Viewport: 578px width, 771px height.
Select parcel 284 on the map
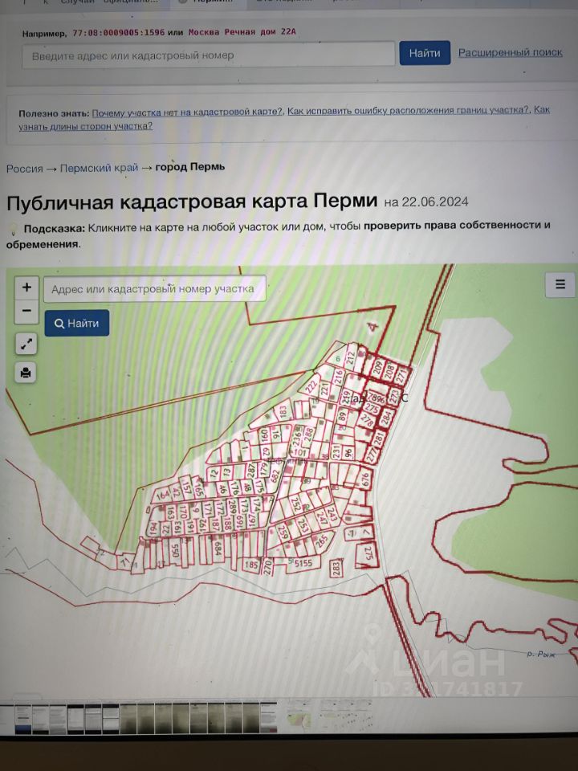click(387, 418)
